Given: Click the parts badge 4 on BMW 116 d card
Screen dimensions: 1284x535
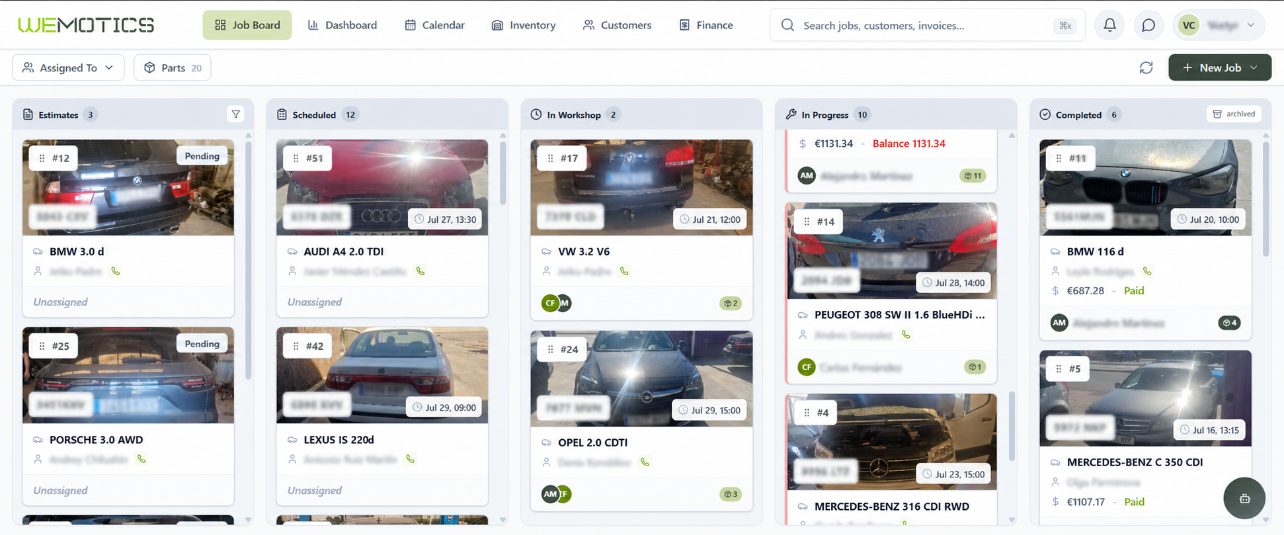Looking at the screenshot, I should [1229, 323].
